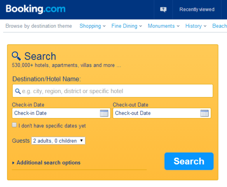Viewport: 227px width, 187px height.
Task: Click the blue Search button
Action: click(189, 161)
